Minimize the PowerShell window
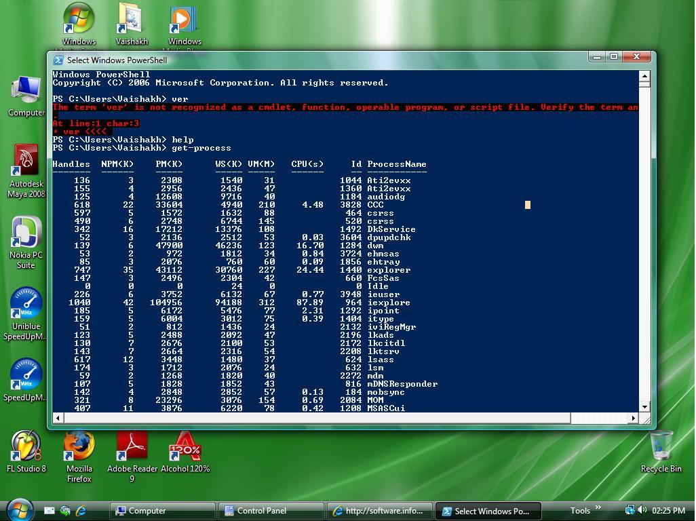Screen dimensions: 696x521 597,56
